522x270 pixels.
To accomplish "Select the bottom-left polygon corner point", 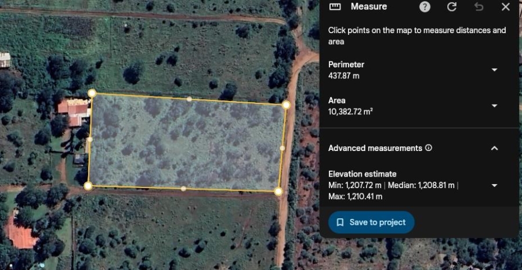I will point(88,186).
